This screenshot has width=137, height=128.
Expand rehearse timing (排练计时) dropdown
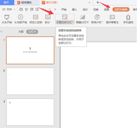103,22
